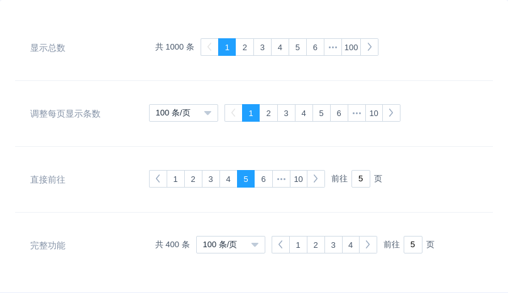
Task: Click previous arrow in 完整功能 pagination
Action: (280, 245)
